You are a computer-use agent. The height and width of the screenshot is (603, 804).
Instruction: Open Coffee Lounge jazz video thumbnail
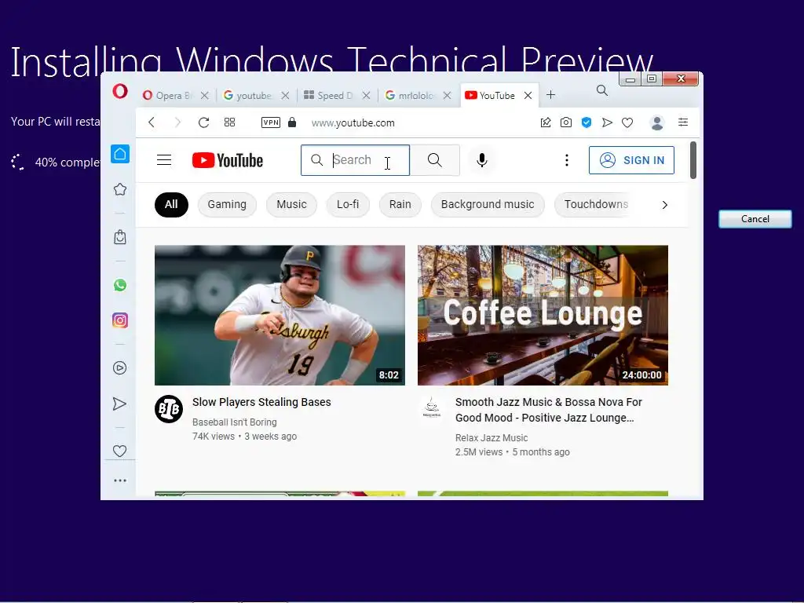coord(543,316)
